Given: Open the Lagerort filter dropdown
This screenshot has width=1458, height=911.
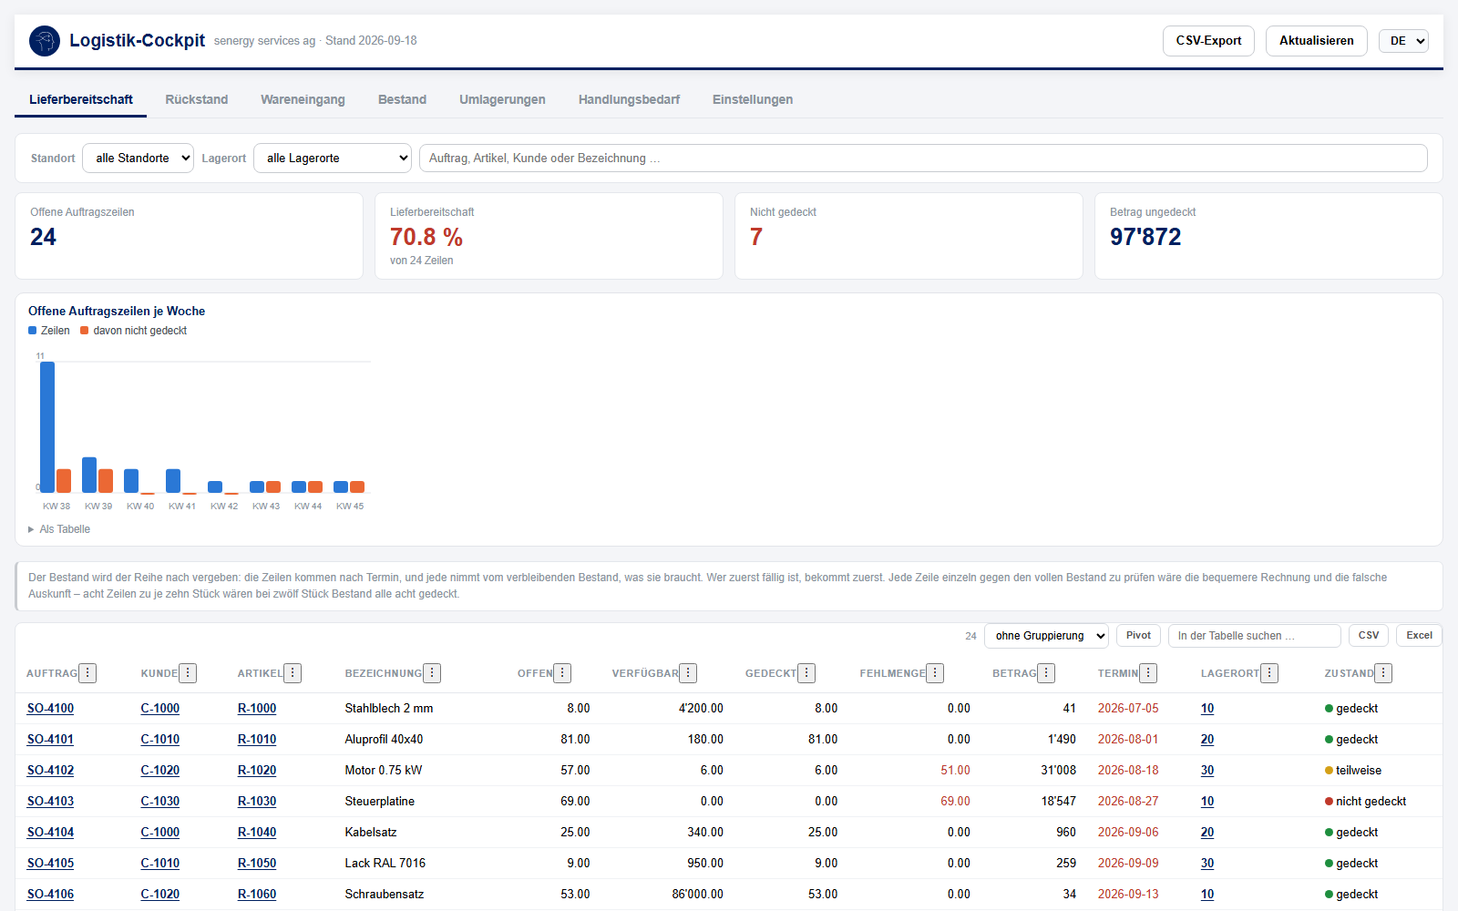Looking at the screenshot, I should (333, 158).
